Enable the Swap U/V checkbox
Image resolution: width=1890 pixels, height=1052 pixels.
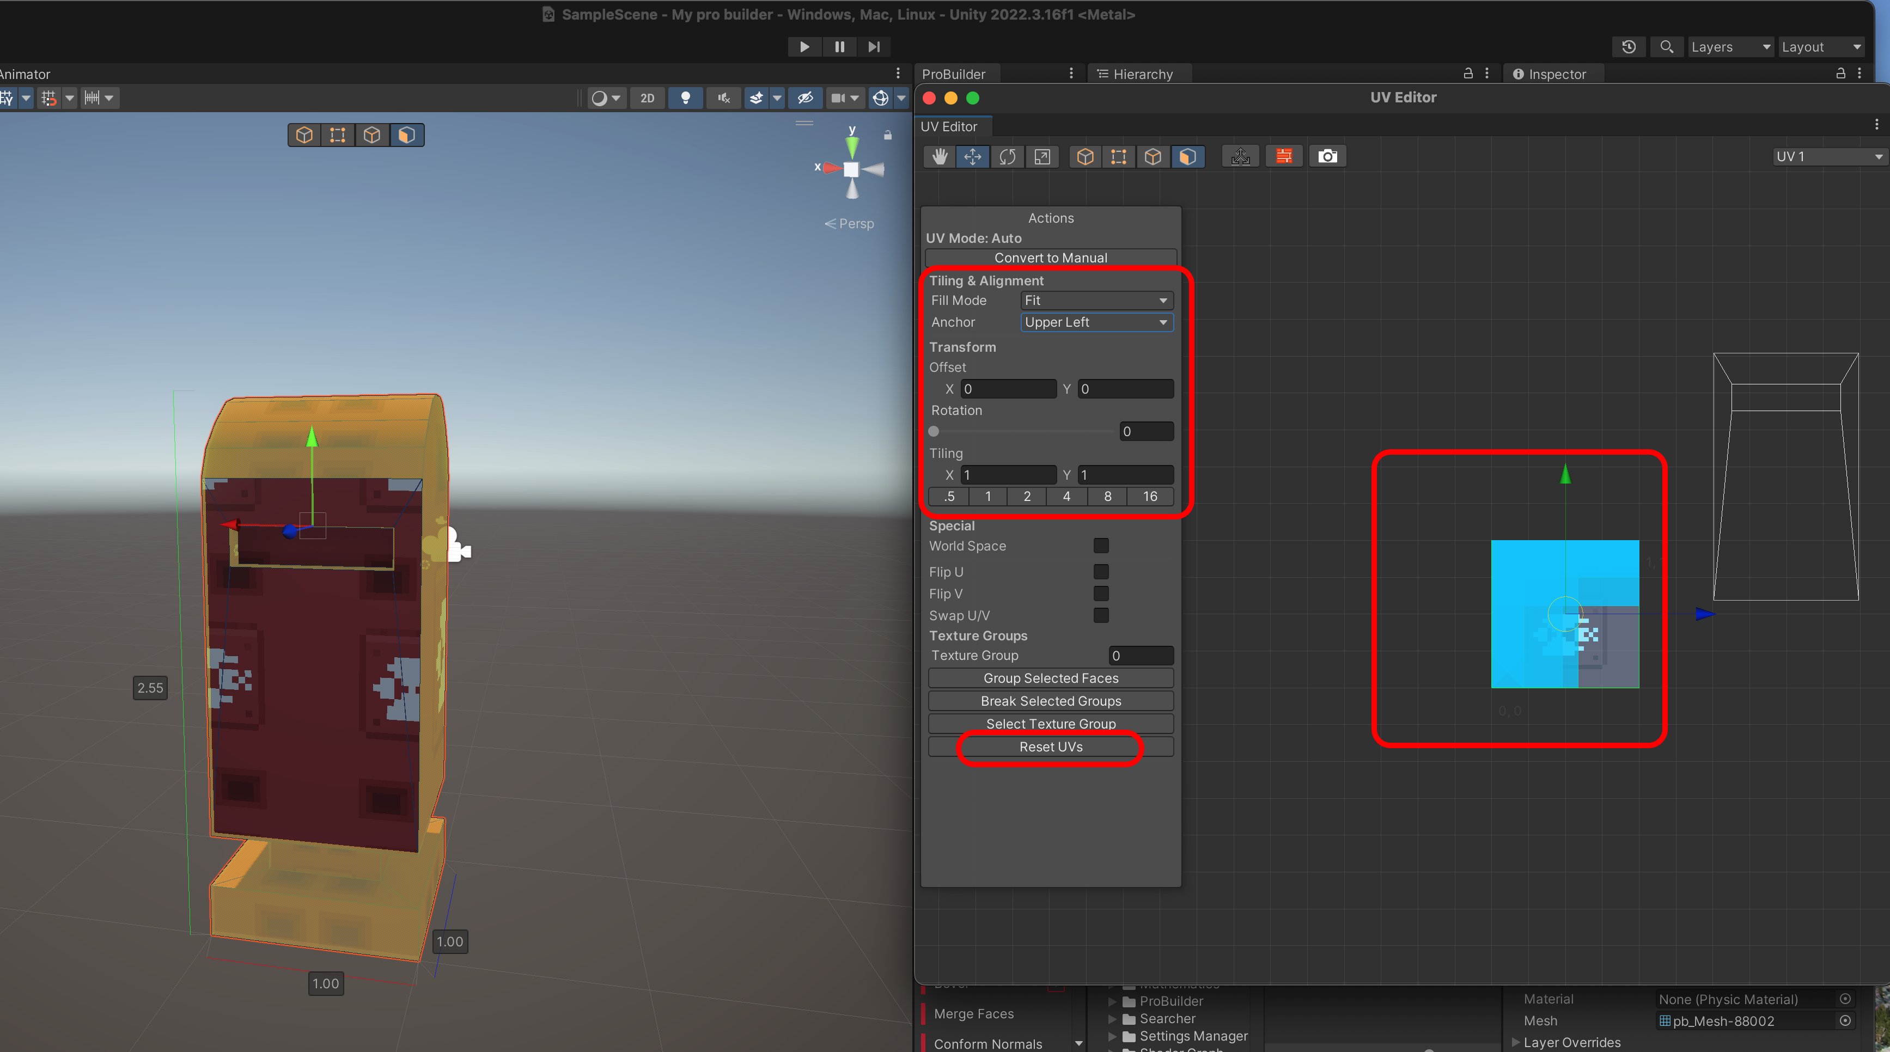tap(1101, 615)
